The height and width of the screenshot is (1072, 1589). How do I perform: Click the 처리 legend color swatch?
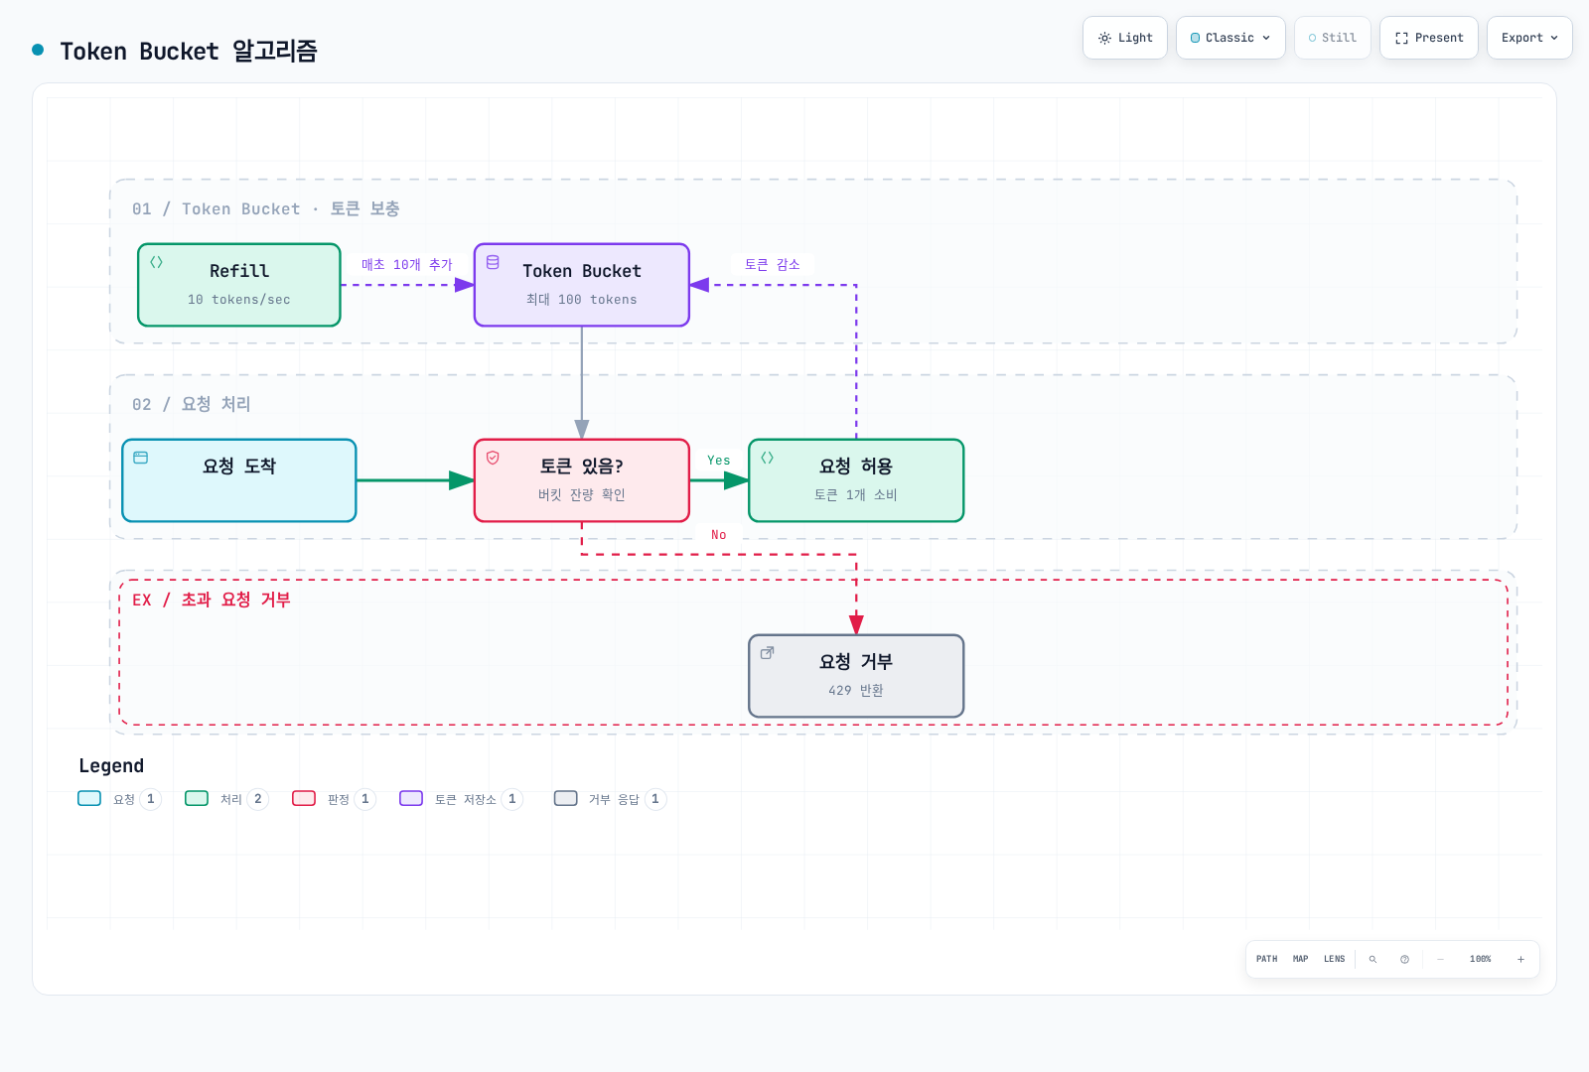coord(197,798)
